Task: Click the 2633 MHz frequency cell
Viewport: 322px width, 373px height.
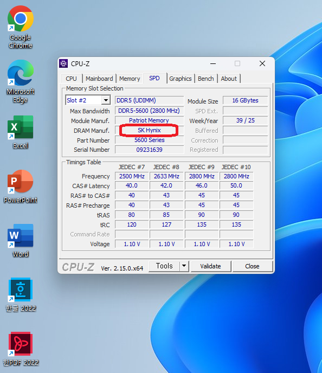Action: tap(166, 176)
